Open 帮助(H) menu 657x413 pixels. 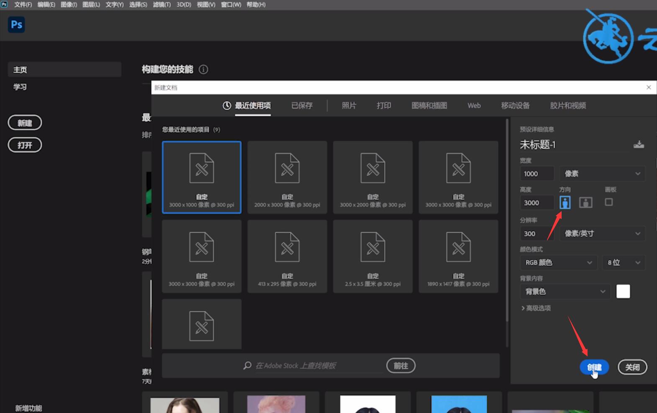(x=256, y=5)
